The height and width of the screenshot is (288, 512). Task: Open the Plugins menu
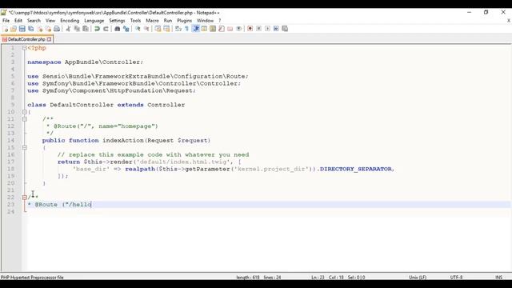pos(185,21)
